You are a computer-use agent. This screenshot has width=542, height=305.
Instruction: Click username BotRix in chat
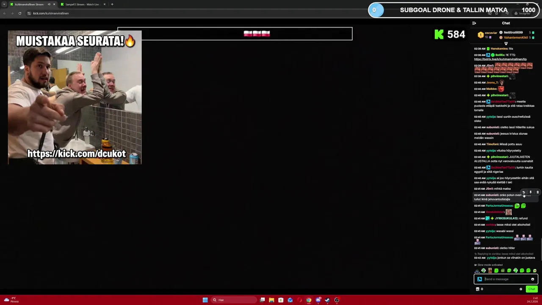500,55
